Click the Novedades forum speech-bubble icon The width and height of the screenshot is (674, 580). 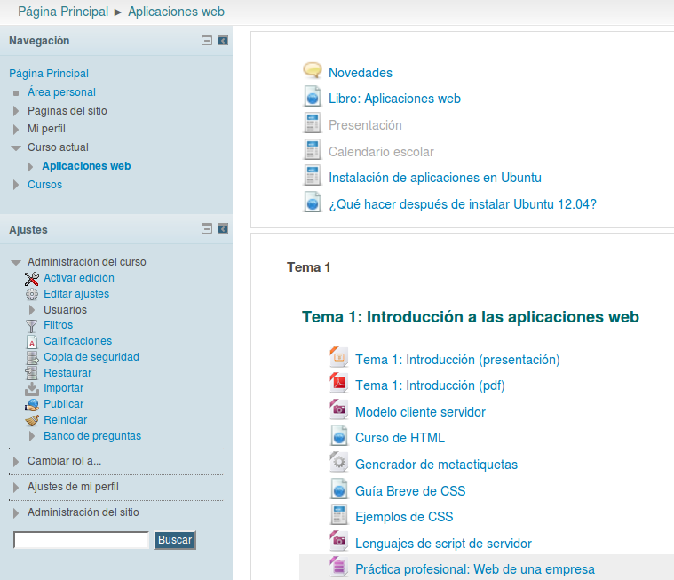pyautogui.click(x=312, y=70)
